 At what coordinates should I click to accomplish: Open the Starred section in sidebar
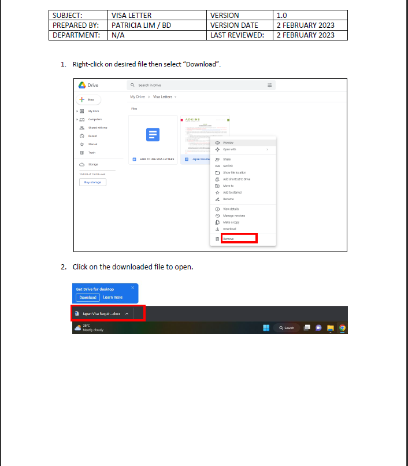(92, 145)
